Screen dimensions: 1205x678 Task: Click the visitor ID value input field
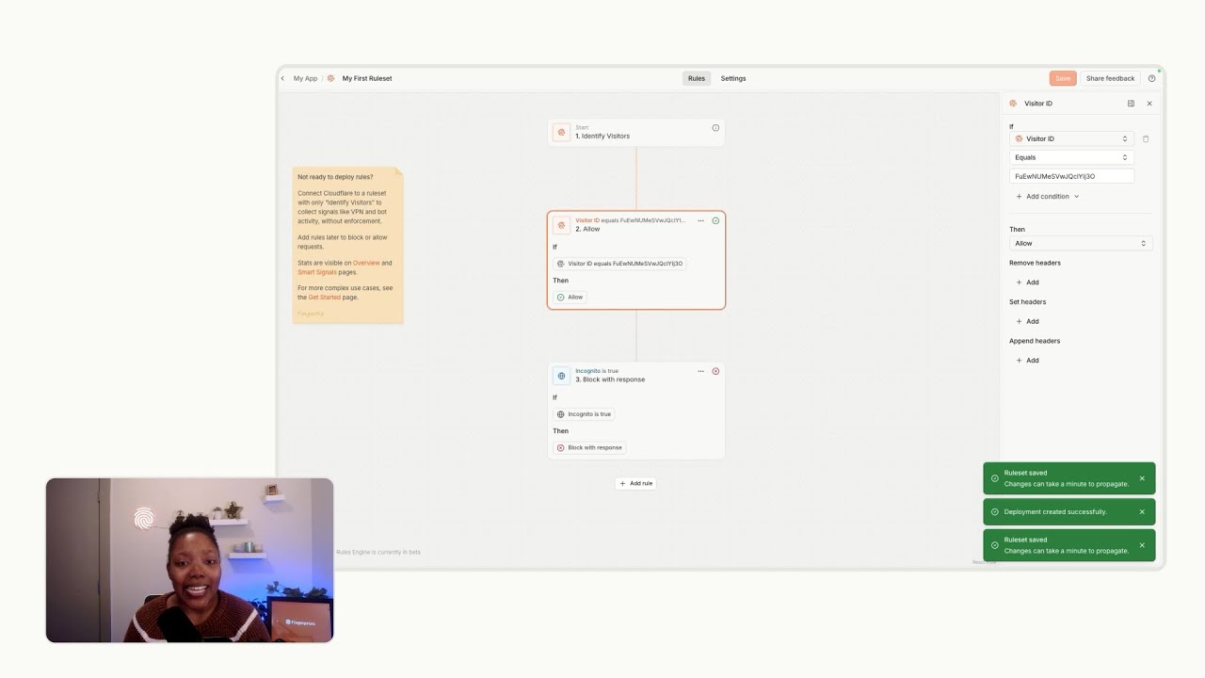coord(1071,176)
